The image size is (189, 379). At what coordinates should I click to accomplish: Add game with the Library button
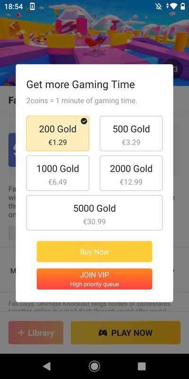(x=36, y=333)
